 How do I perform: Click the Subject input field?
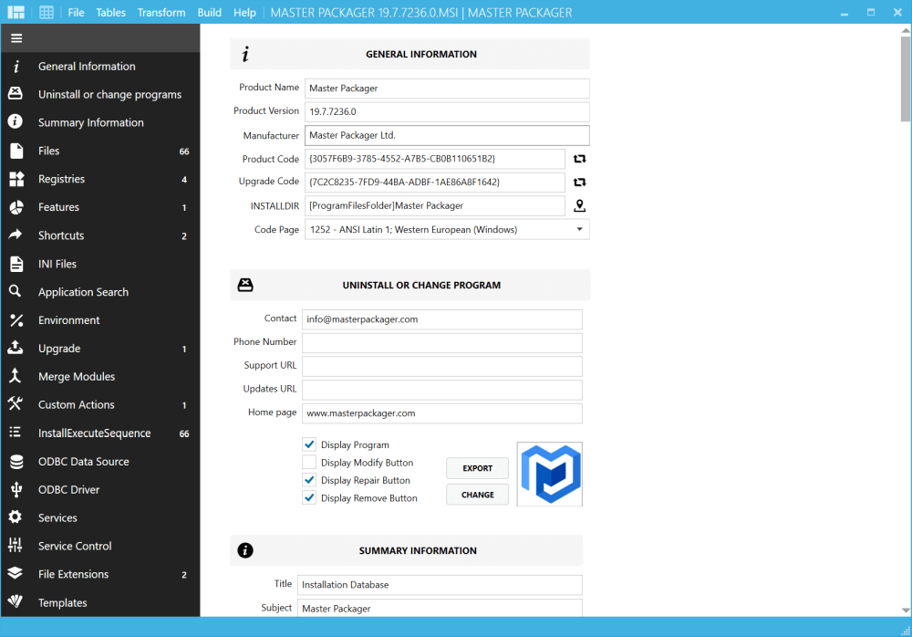440,608
